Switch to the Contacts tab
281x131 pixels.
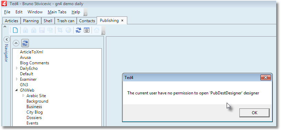click(87, 21)
